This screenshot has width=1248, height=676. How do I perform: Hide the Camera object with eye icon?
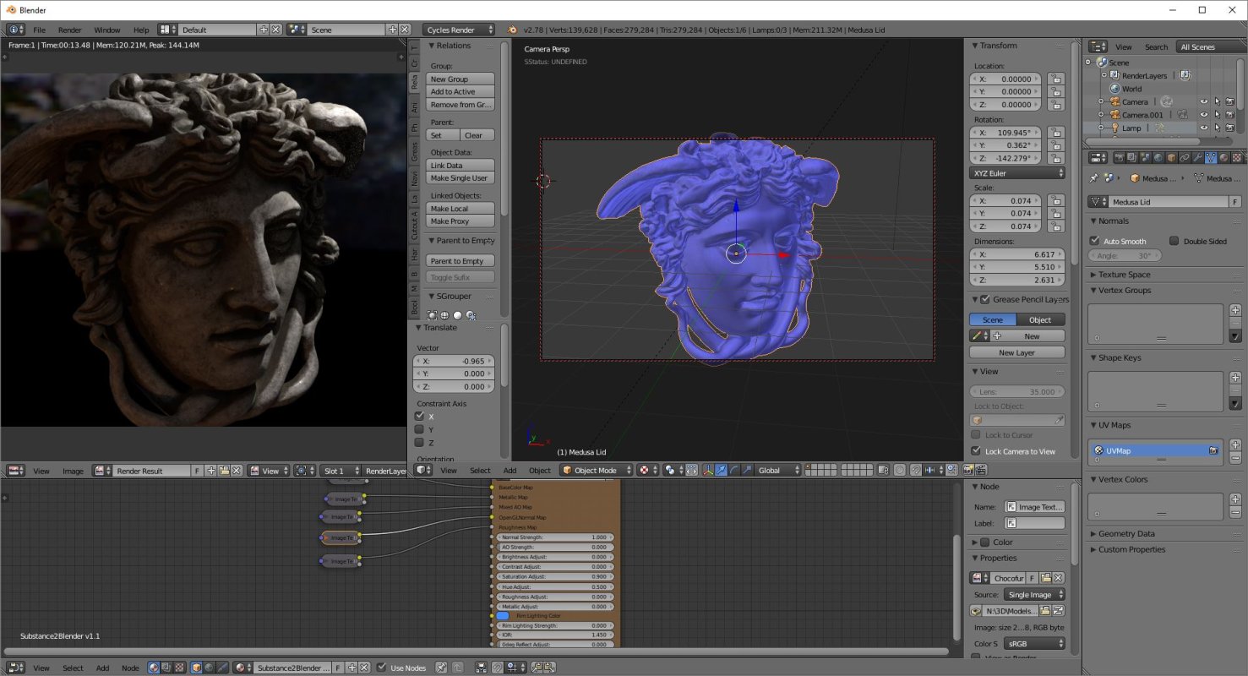(1204, 101)
